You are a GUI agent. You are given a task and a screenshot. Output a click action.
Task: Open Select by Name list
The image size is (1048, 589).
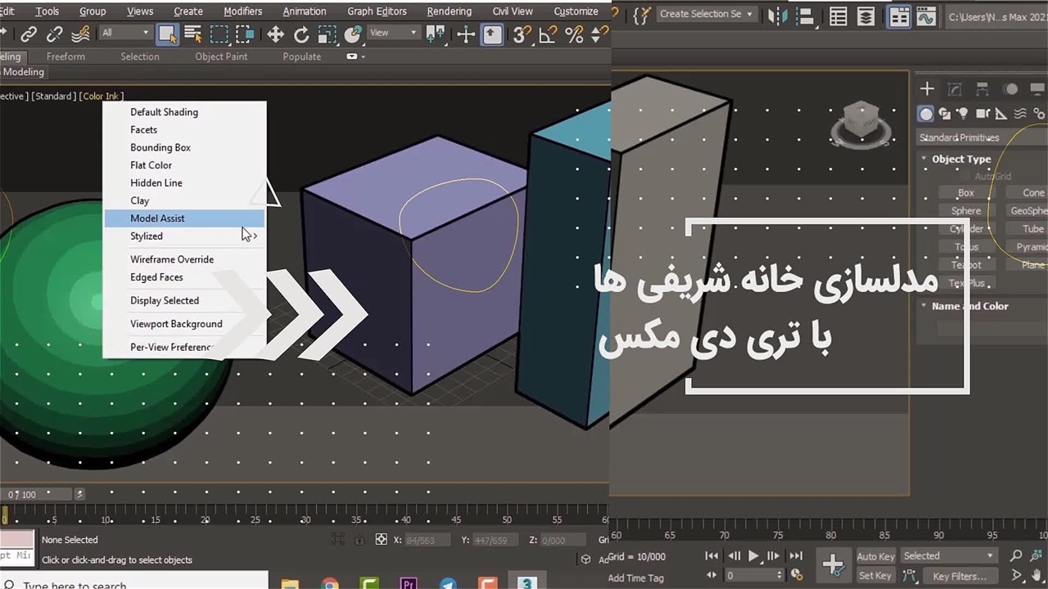click(x=193, y=34)
